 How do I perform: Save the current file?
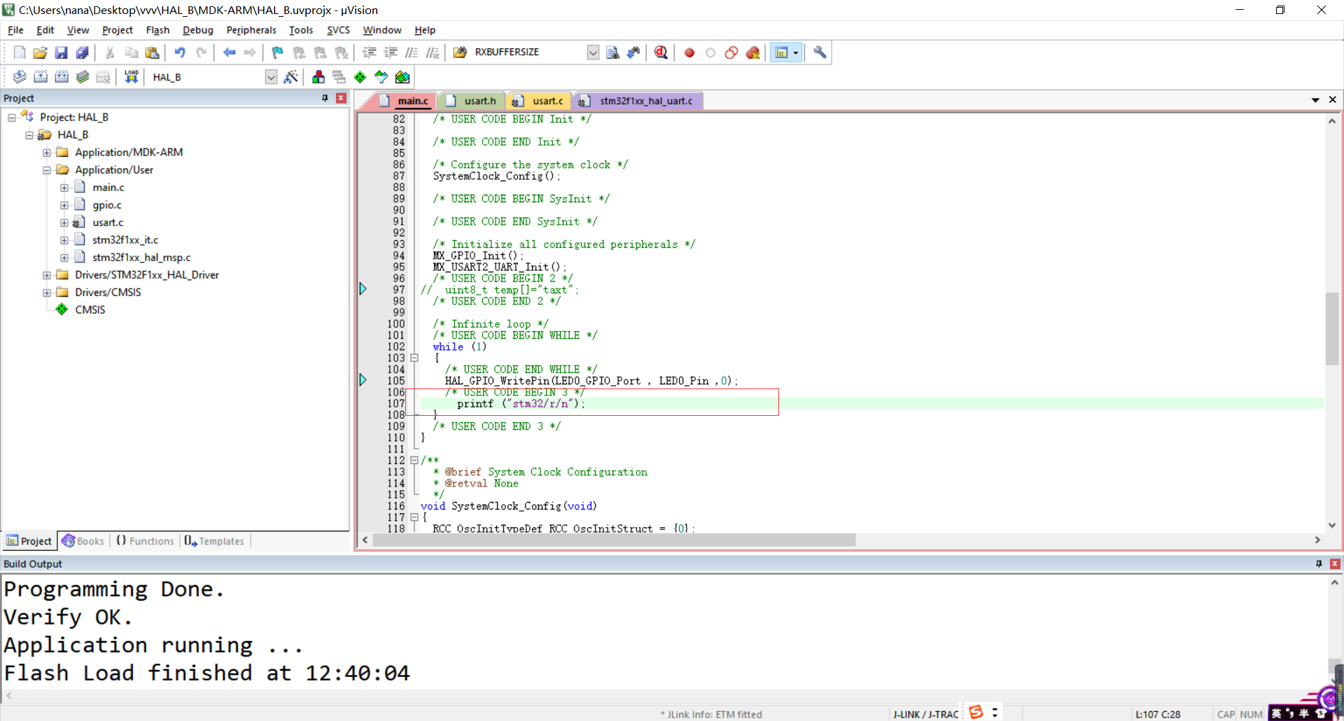61,52
